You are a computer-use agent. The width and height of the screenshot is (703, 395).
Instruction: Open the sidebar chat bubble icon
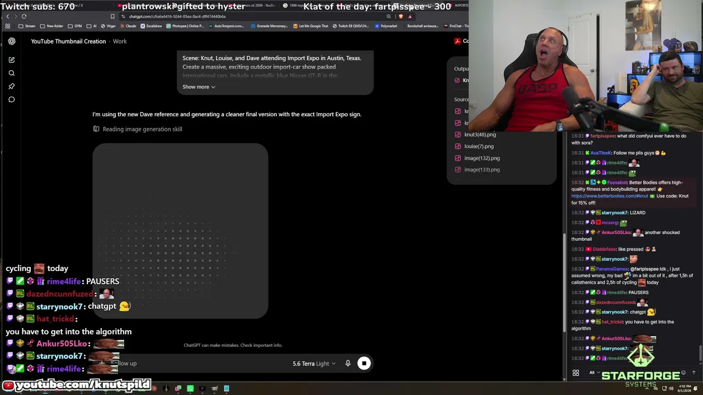pyautogui.click(x=12, y=99)
